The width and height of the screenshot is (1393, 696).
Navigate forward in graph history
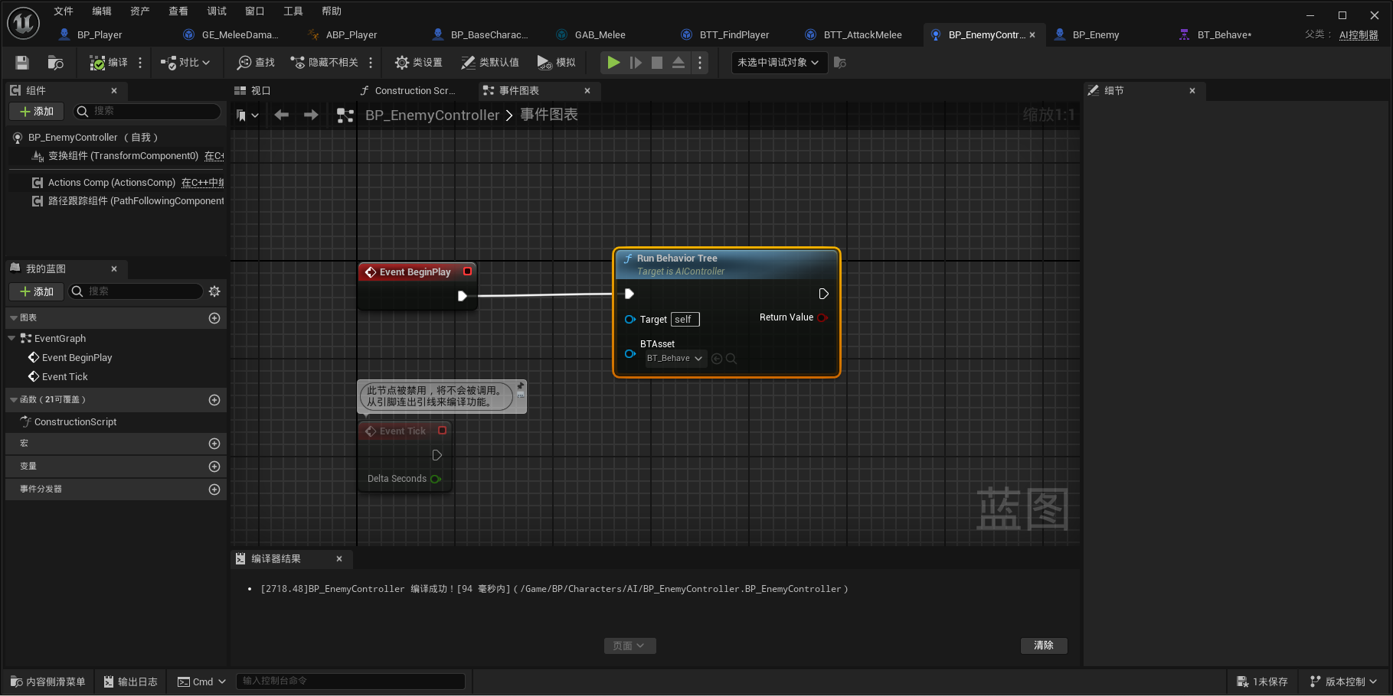311,115
